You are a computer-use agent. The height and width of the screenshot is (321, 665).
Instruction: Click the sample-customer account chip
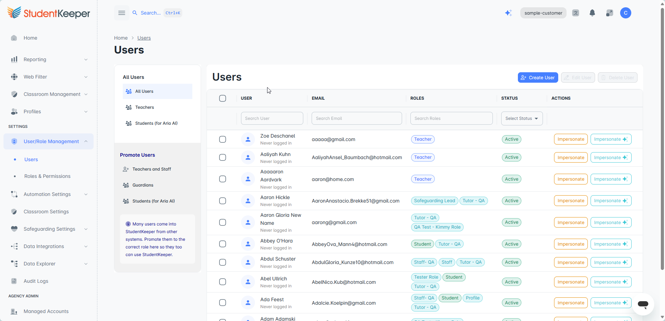[543, 13]
